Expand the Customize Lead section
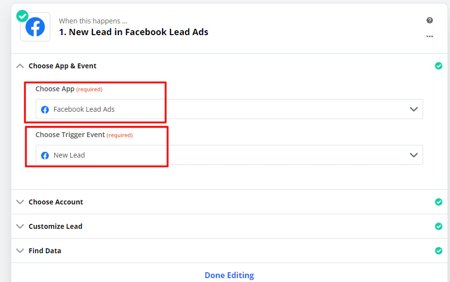 click(x=20, y=226)
